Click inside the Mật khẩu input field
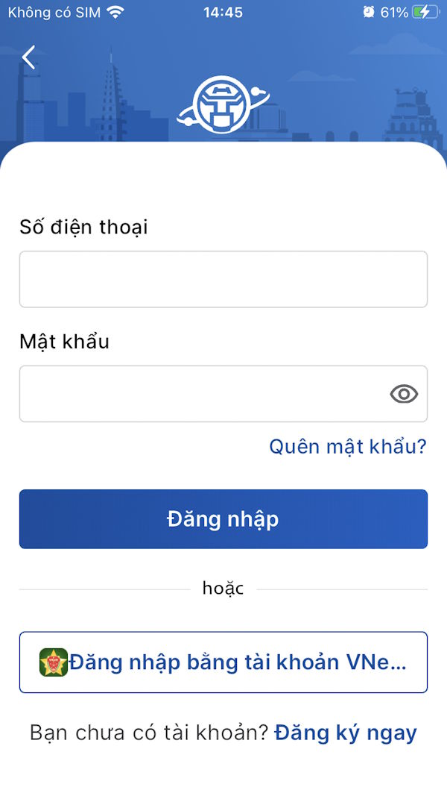This screenshot has height=796, width=447. point(186,393)
